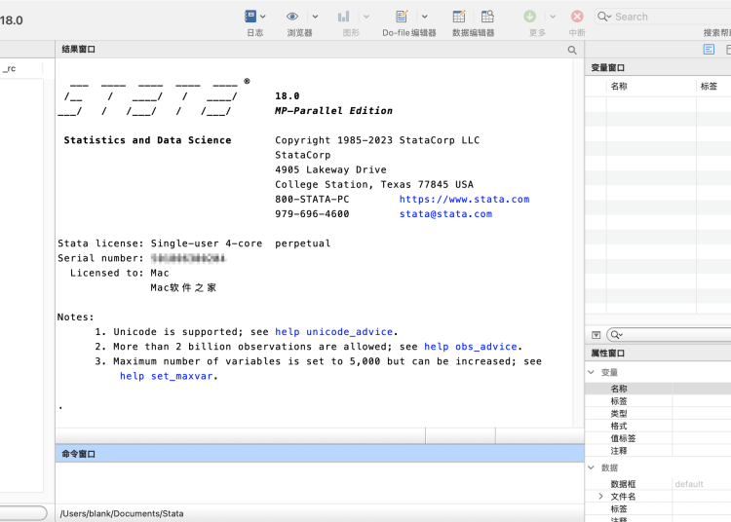Click the help set_maxvar link
Screen dimensions: 731x522
tap(166, 376)
